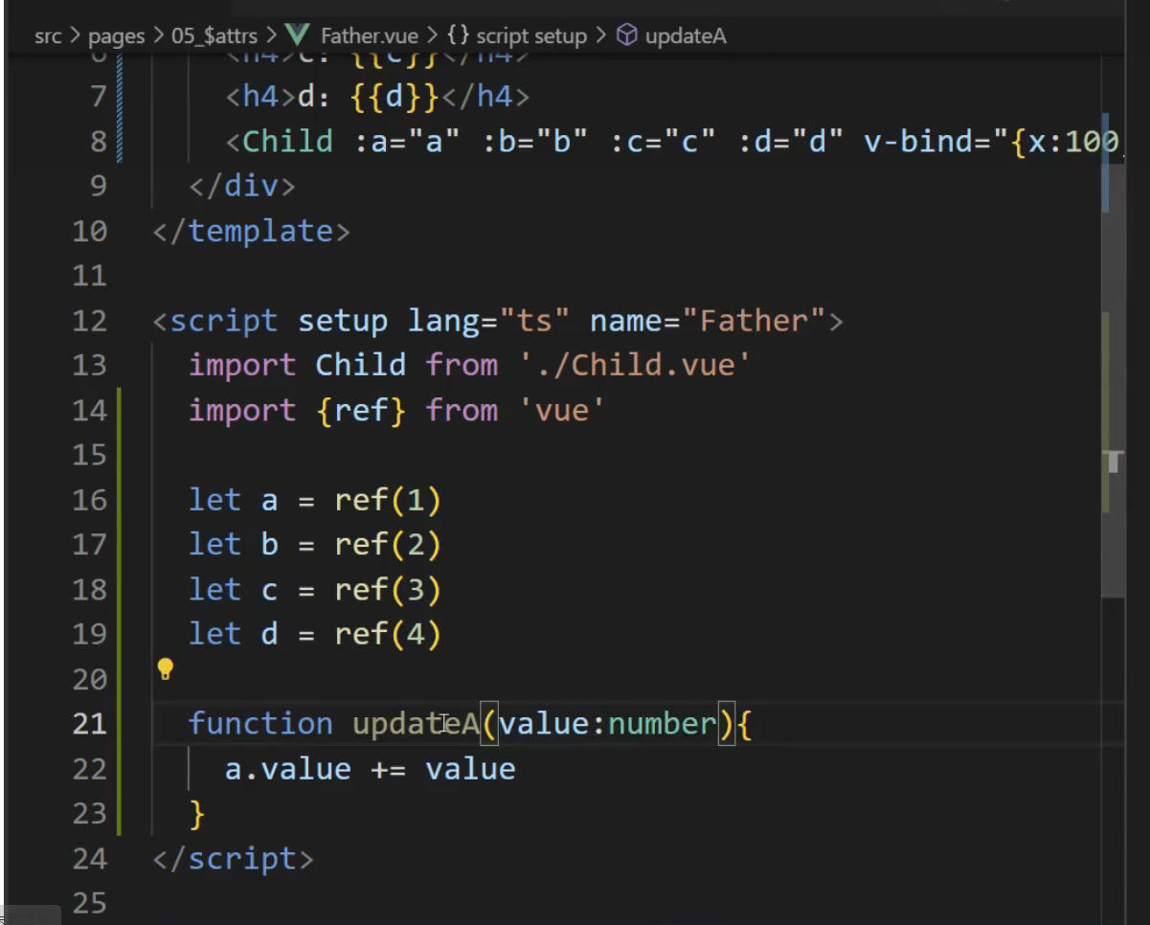Click the curly-braces script setup breadcrumb icon
This screenshot has height=925, width=1150.
click(x=458, y=36)
